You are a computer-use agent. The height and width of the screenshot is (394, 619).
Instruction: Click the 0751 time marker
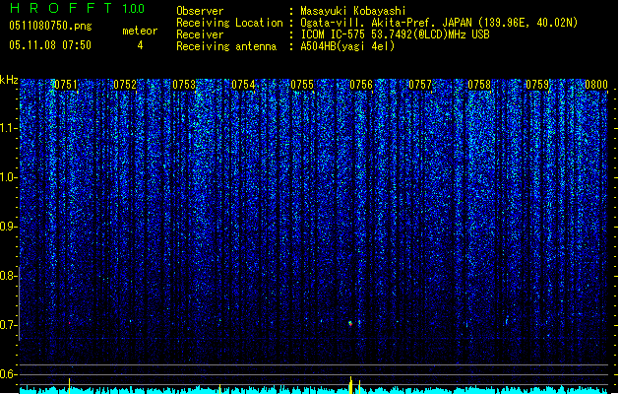pos(66,85)
